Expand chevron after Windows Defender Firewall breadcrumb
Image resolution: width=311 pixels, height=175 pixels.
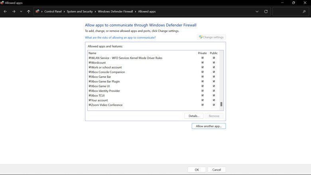[136, 12]
